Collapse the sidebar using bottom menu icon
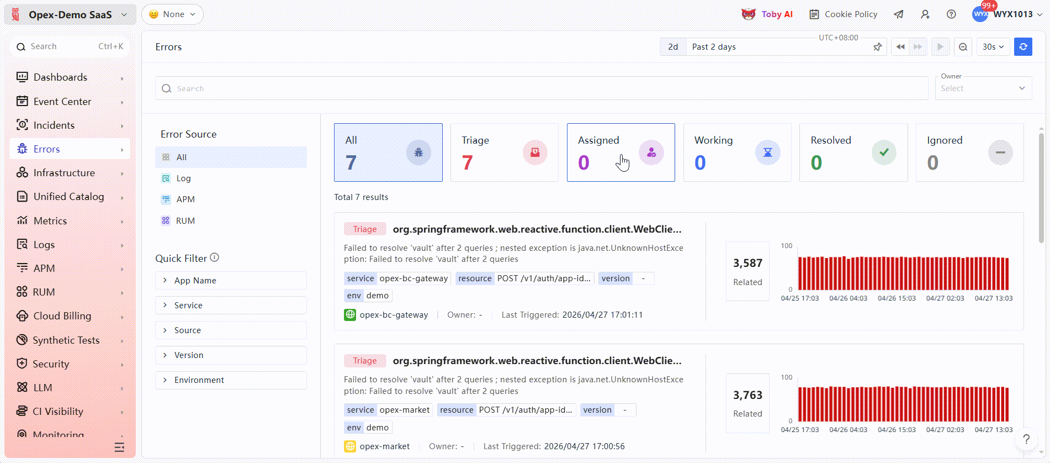This screenshot has width=1050, height=463. pos(119,447)
